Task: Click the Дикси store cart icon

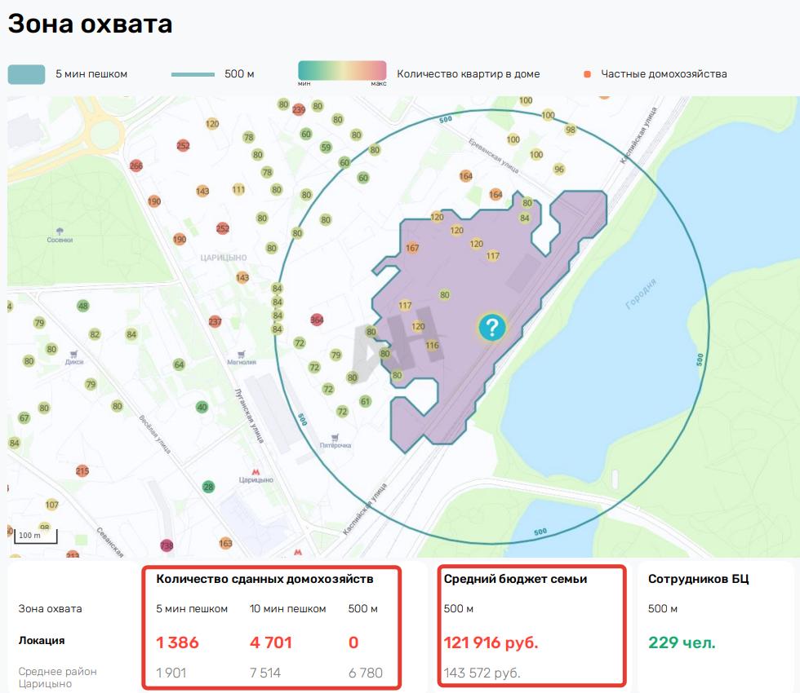Action: [x=75, y=354]
